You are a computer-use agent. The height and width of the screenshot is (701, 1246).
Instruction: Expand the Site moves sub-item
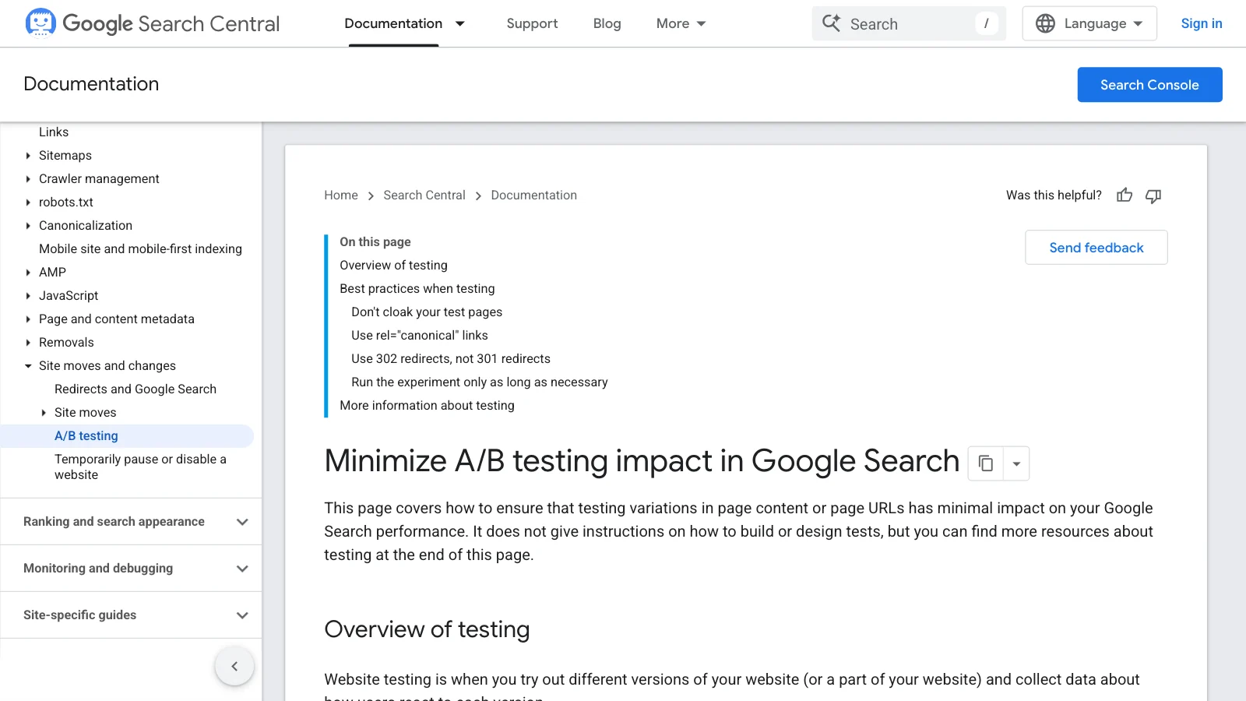(x=44, y=413)
